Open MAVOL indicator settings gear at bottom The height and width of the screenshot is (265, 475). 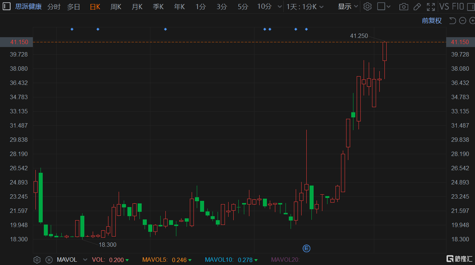37,260
